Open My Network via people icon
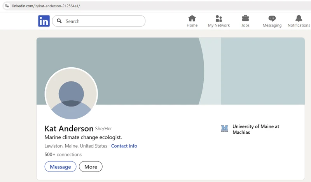This screenshot has width=311, height=182. click(x=219, y=18)
